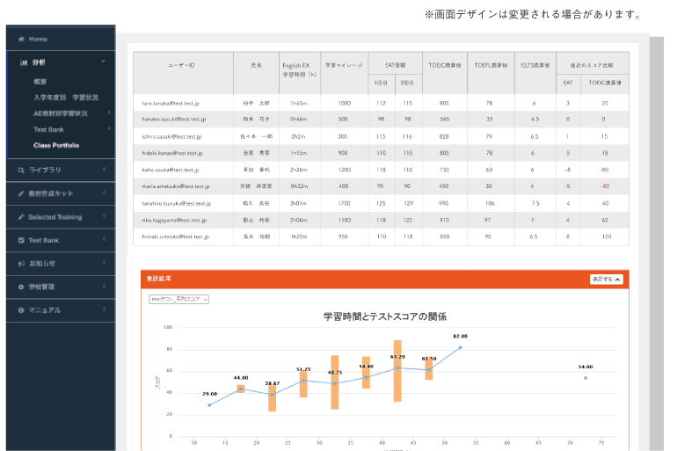
Task: Select Test Bank label under 分析
Action: 48,129
